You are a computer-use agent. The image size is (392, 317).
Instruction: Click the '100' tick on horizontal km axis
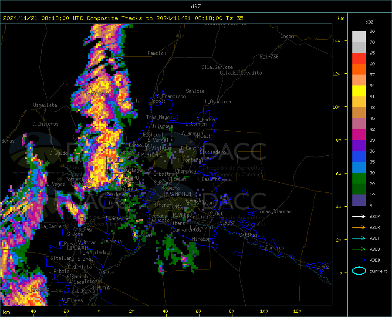(x=264, y=311)
